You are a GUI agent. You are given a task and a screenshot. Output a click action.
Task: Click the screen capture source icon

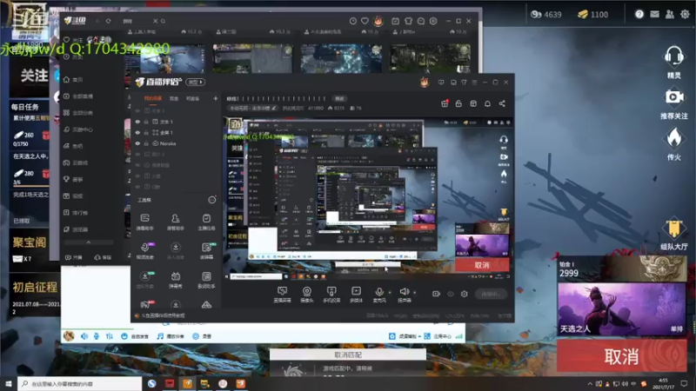[x=282, y=291]
